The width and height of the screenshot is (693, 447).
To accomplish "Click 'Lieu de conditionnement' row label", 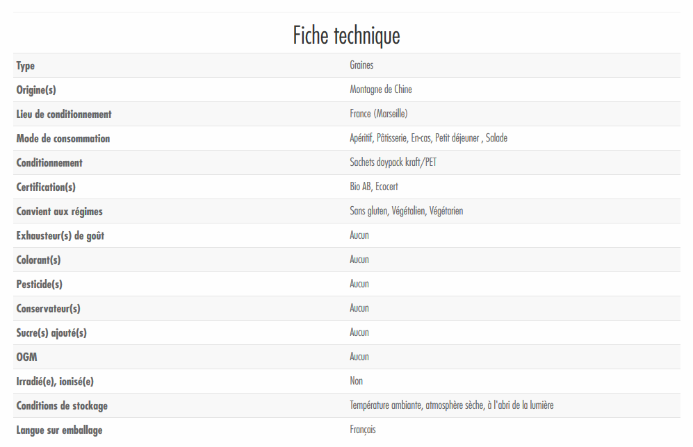I will [x=64, y=115].
